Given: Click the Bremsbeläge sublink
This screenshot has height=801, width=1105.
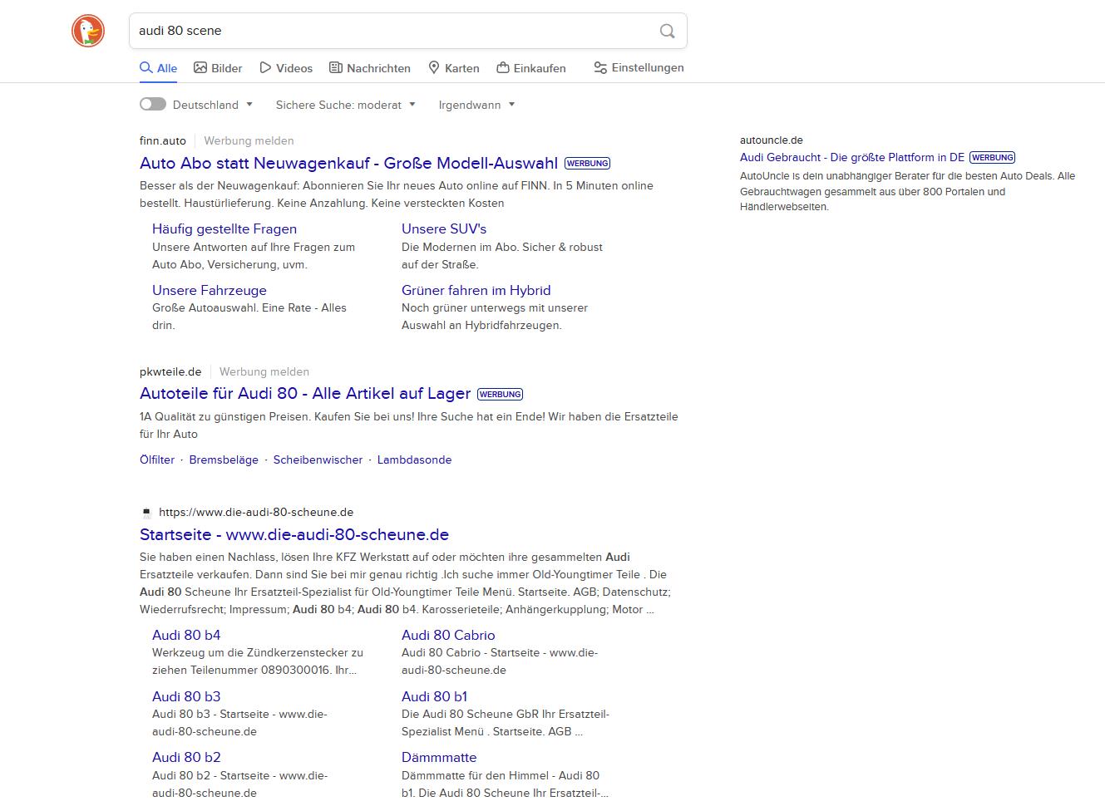Looking at the screenshot, I should (x=224, y=460).
